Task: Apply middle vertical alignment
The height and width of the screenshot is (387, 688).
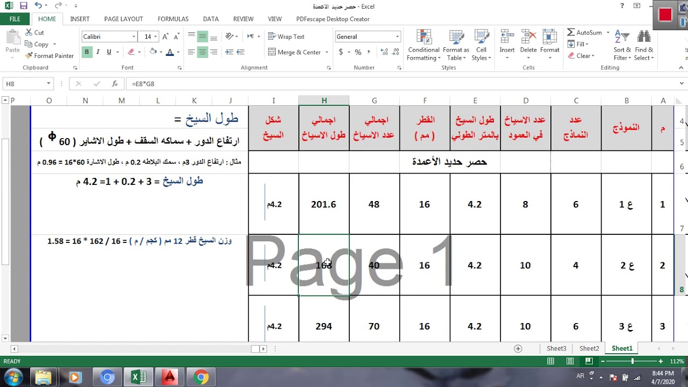Action: [202, 37]
